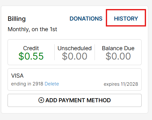
Task: Click the 'Monthly, on the 1st' schedule text
Action: [32, 29]
